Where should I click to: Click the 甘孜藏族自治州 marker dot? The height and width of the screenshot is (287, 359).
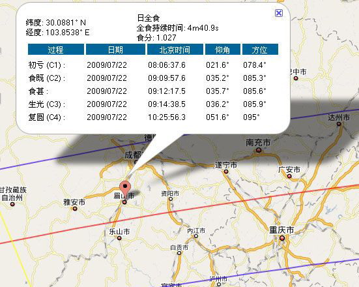pyautogui.click(x=12, y=204)
